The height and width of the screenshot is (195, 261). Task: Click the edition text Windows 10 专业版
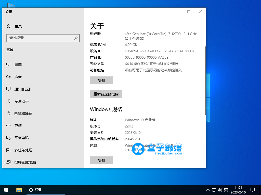pyautogui.click(x=140, y=120)
